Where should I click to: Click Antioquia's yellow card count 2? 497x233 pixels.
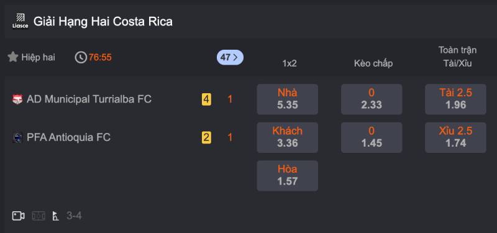coord(206,137)
